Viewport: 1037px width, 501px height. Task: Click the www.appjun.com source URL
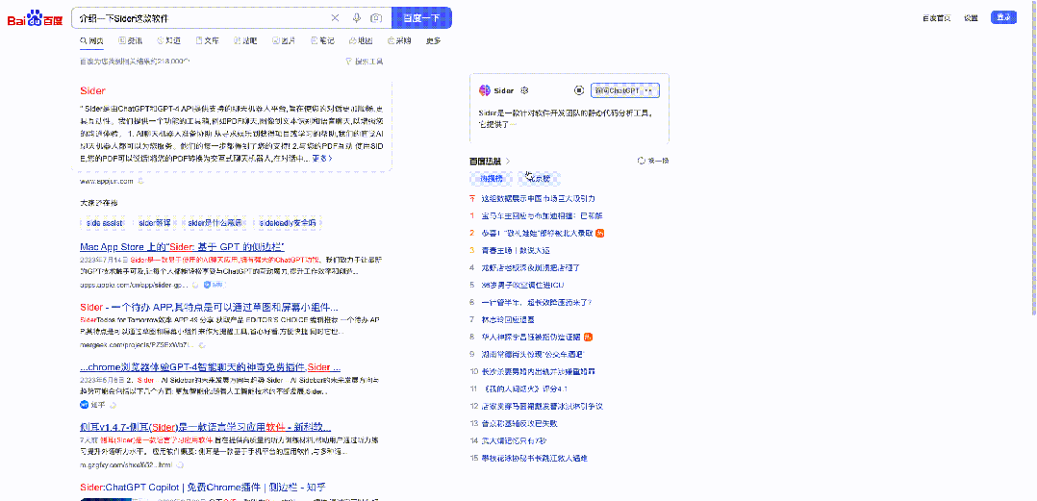coord(107,181)
